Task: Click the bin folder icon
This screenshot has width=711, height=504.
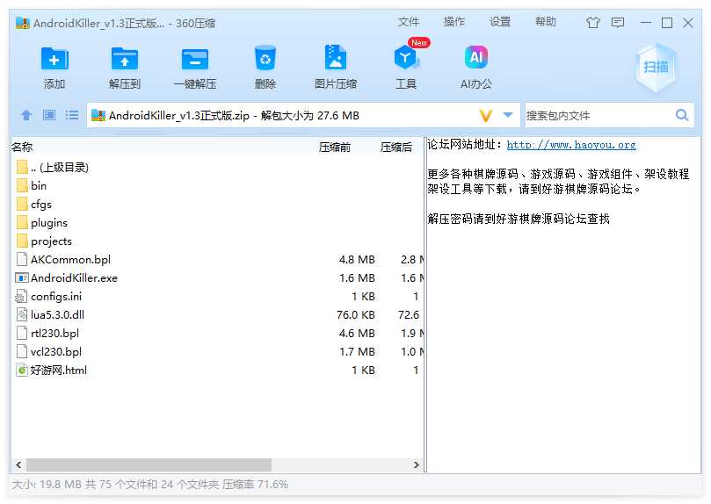Action: (22, 185)
